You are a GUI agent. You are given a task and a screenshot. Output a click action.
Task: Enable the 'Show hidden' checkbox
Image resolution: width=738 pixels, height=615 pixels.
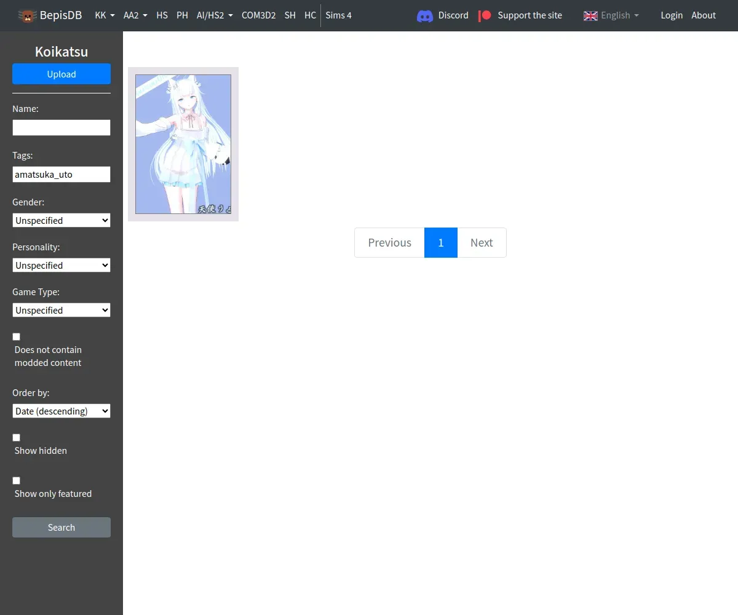coord(17,437)
